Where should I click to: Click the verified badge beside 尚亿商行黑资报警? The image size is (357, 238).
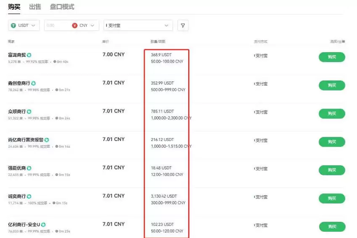pos(47,140)
